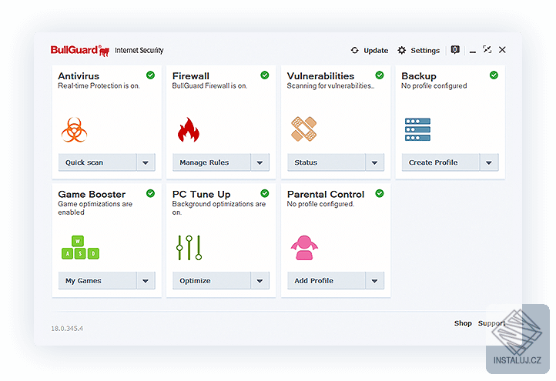Expand the Create Profile dropdown arrow
The height and width of the screenshot is (381, 556).
pos(489,162)
